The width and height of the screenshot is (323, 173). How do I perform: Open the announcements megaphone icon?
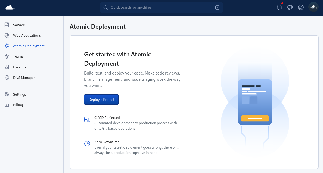290,7
